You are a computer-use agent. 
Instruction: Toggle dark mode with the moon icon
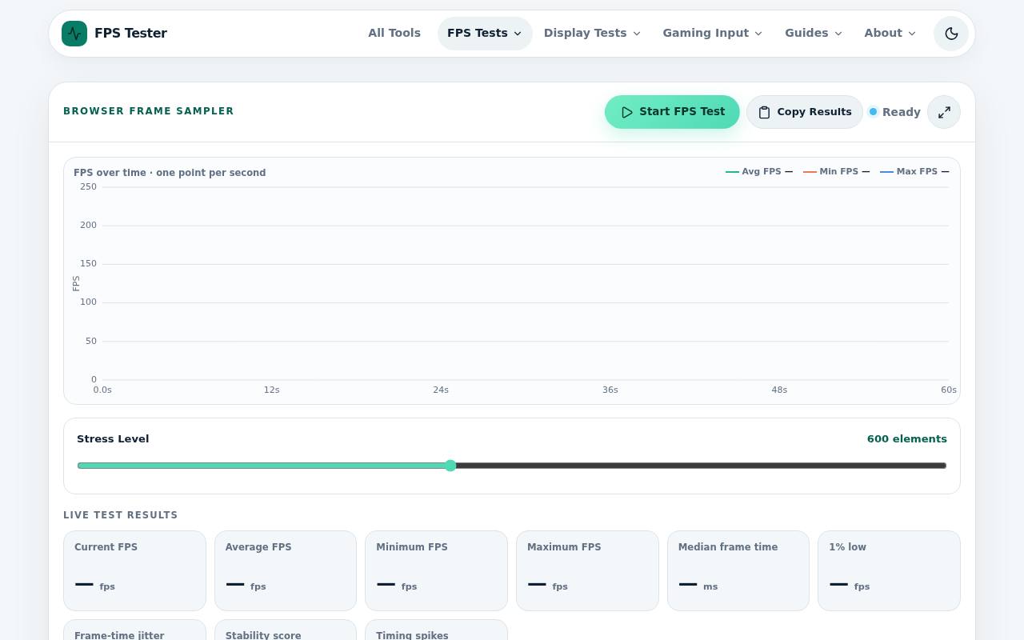(x=951, y=34)
